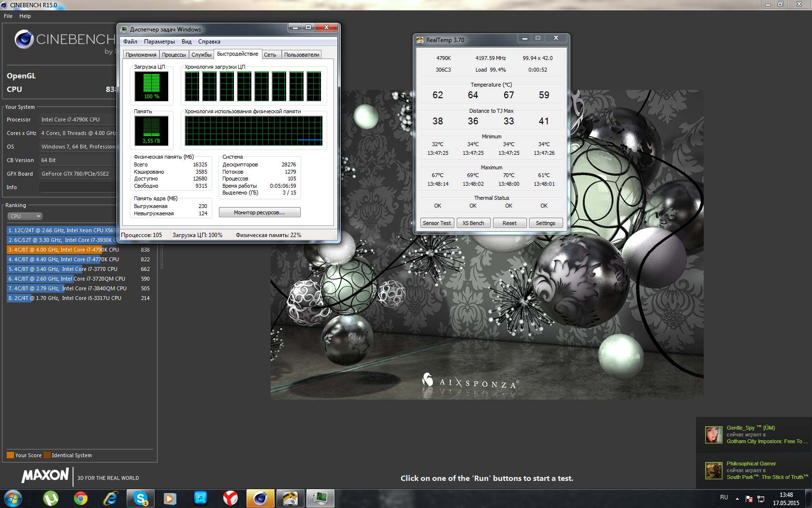Image resolution: width=812 pixels, height=508 pixels.
Task: Launch Google Chrome from the taskbar
Action: pyautogui.click(x=80, y=498)
